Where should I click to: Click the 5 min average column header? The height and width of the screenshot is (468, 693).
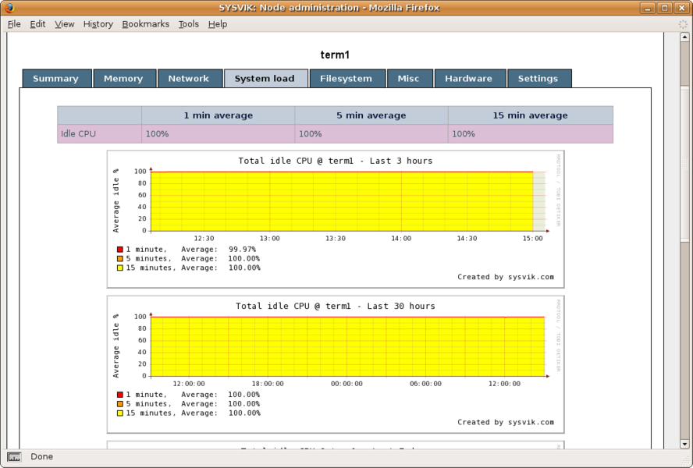pyautogui.click(x=371, y=115)
